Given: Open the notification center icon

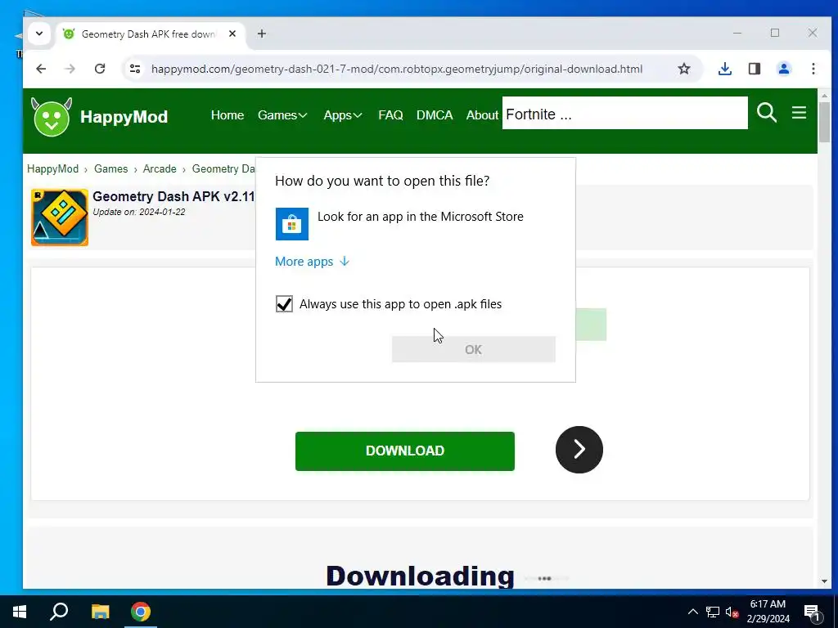Looking at the screenshot, I should tap(812, 612).
